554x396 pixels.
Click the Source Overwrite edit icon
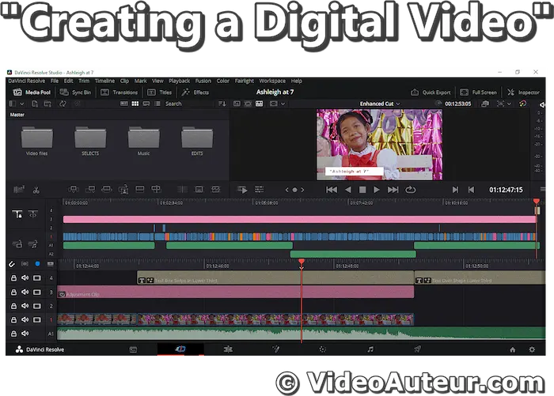click(x=156, y=190)
